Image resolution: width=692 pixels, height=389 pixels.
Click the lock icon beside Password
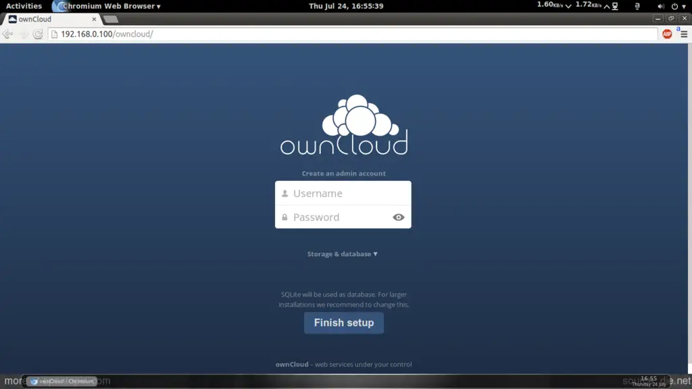tap(285, 217)
